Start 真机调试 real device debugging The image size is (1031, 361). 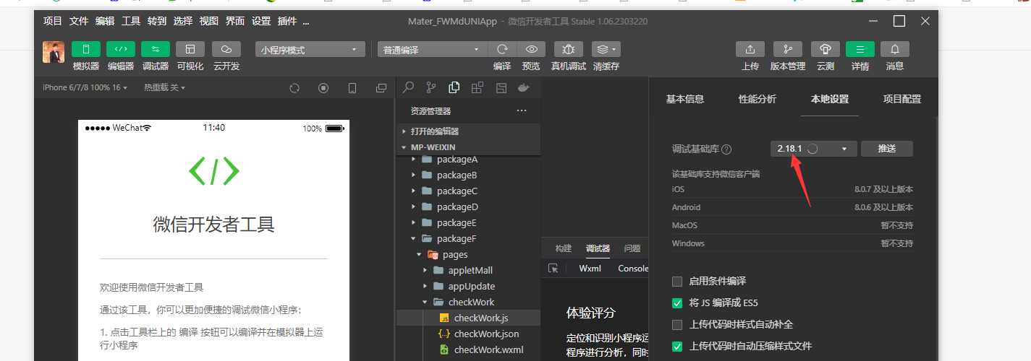pyautogui.click(x=569, y=49)
